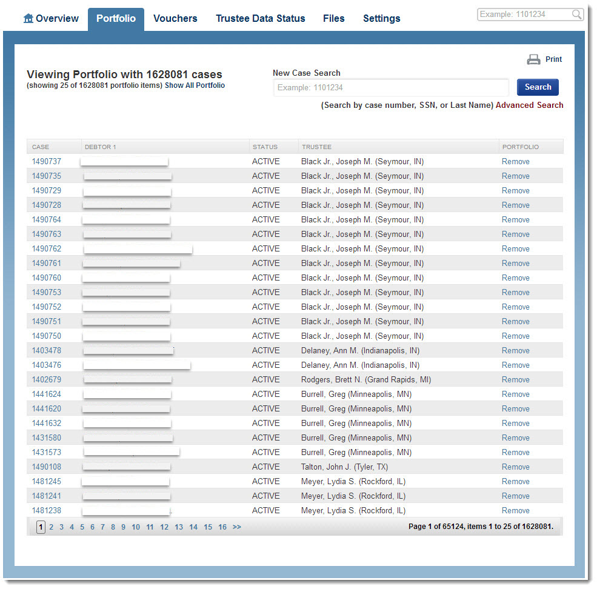
Task: Go to next pages with >> arrow
Action: point(236,527)
